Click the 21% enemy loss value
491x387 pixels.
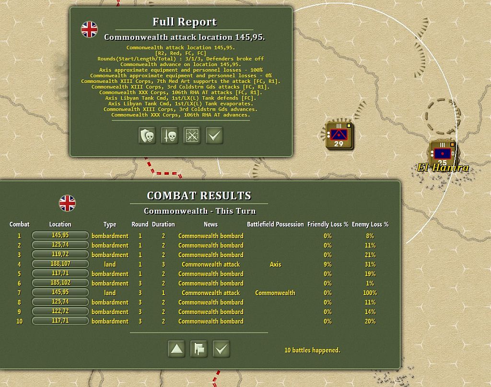pos(370,255)
